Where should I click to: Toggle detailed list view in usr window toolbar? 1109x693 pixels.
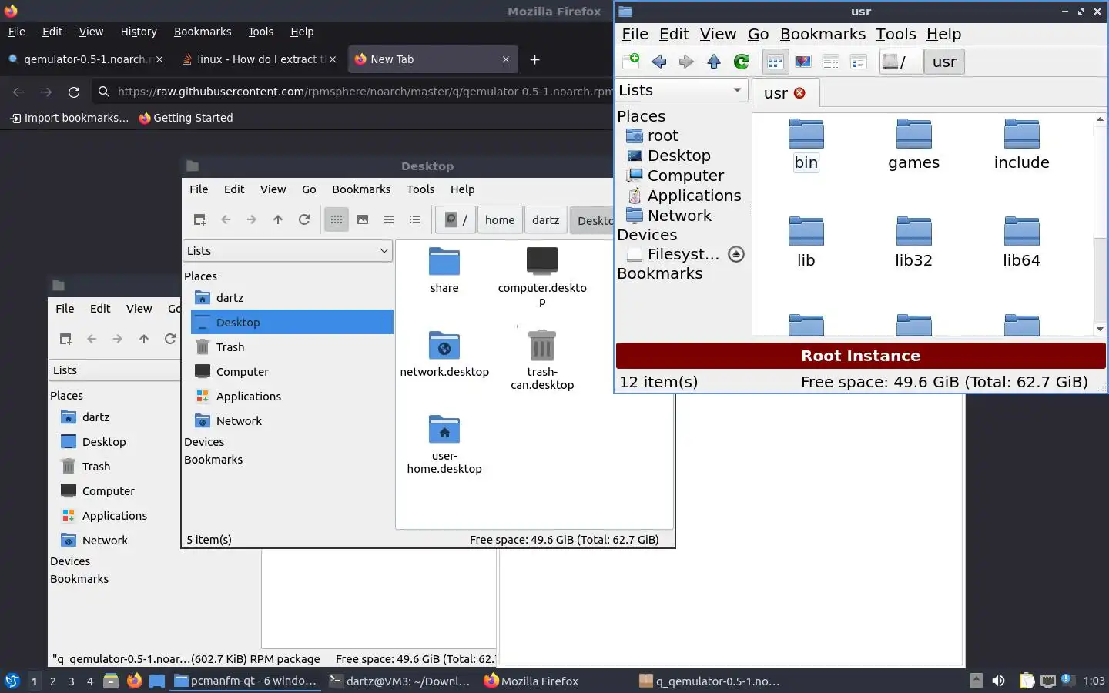(x=859, y=62)
